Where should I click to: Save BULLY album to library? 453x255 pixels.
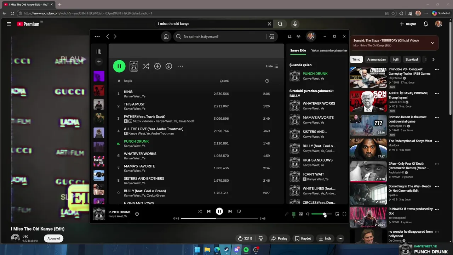(157, 66)
